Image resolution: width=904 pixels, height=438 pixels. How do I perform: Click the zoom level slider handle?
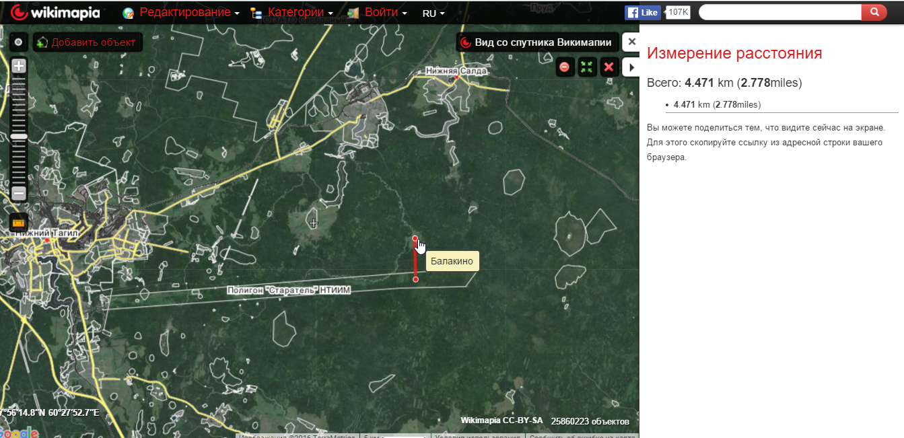click(x=19, y=137)
